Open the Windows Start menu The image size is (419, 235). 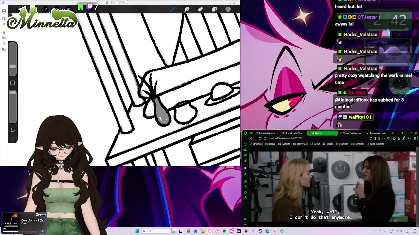coord(137,231)
